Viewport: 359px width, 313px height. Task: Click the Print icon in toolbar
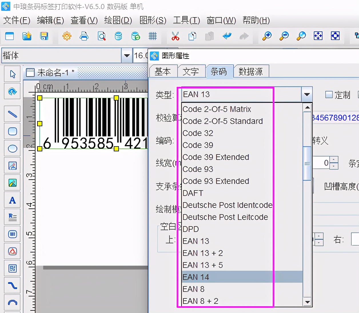(84, 36)
